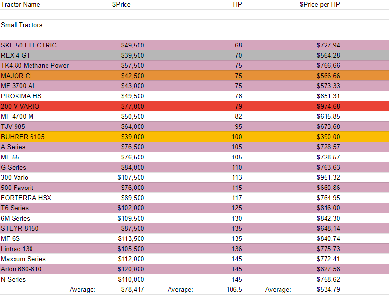Select the 'MF 4700 M' name cell

(24, 116)
